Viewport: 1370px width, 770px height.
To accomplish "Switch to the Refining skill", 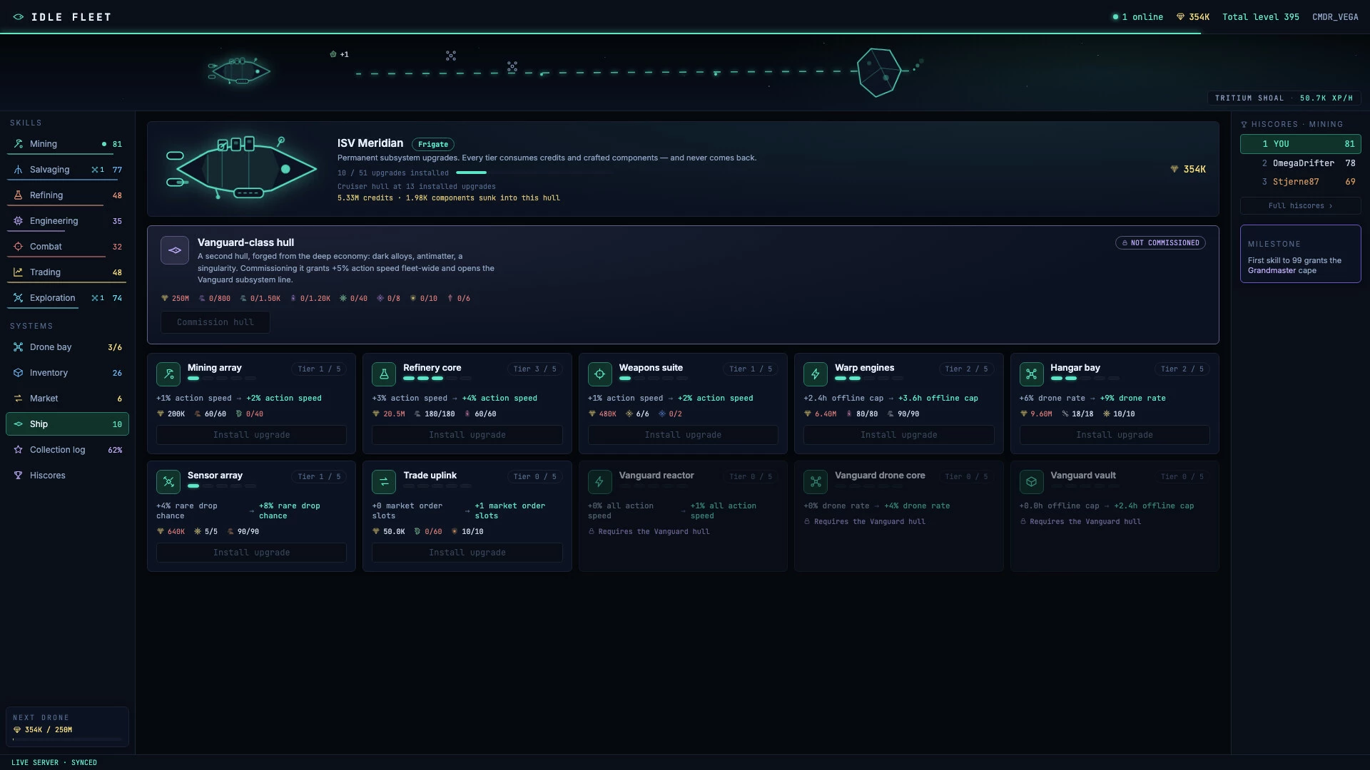I will (67, 195).
